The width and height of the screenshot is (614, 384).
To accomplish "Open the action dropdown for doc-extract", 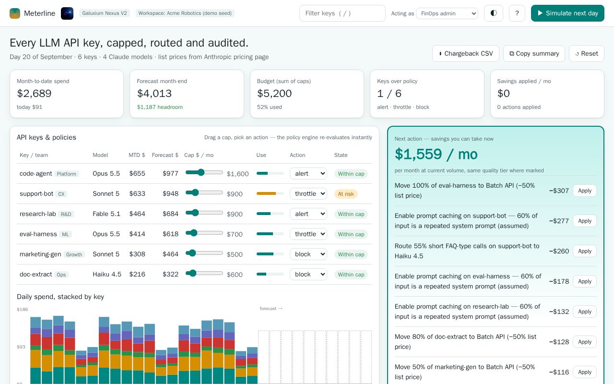I will (x=308, y=274).
